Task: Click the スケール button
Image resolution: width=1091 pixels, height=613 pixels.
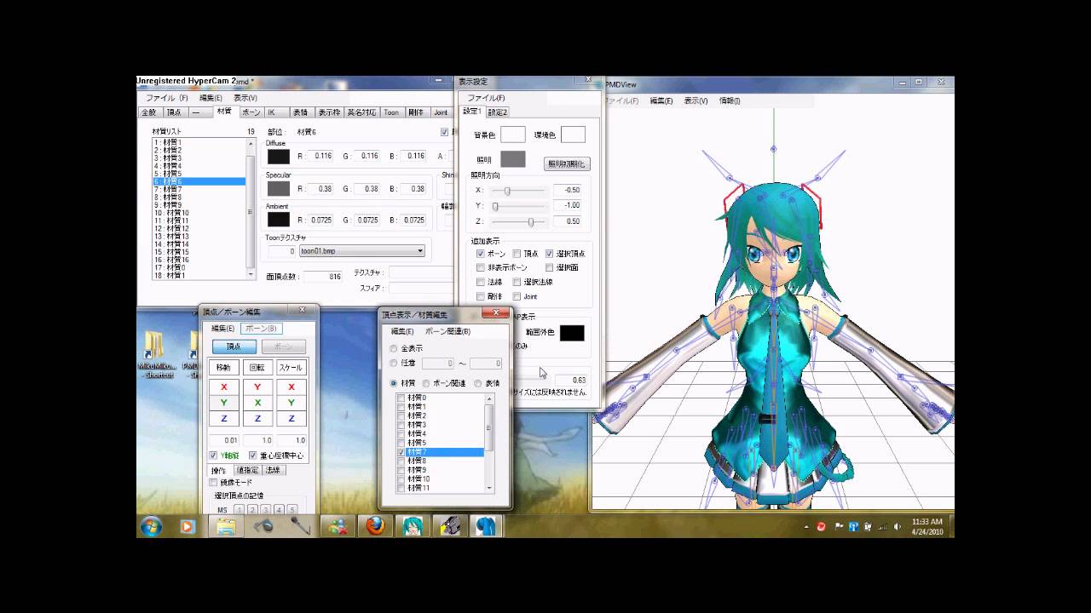Action: pyautogui.click(x=291, y=368)
